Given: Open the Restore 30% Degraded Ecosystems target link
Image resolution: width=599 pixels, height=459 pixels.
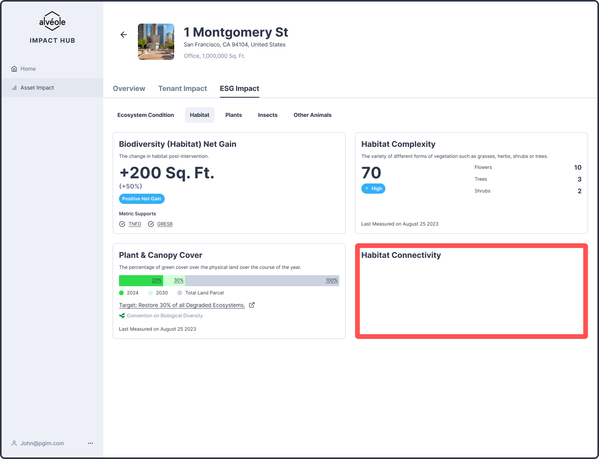Looking at the screenshot, I should [182, 305].
